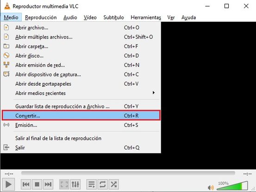The width and height of the screenshot is (256, 192).
Task: Minimize the VLC window
Action: [207, 6]
